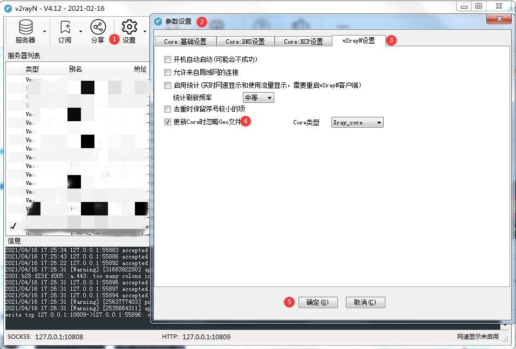Viewport: 516px width, 349px height.
Task: Maximize the v2rayN main window
Action: [479, 6]
